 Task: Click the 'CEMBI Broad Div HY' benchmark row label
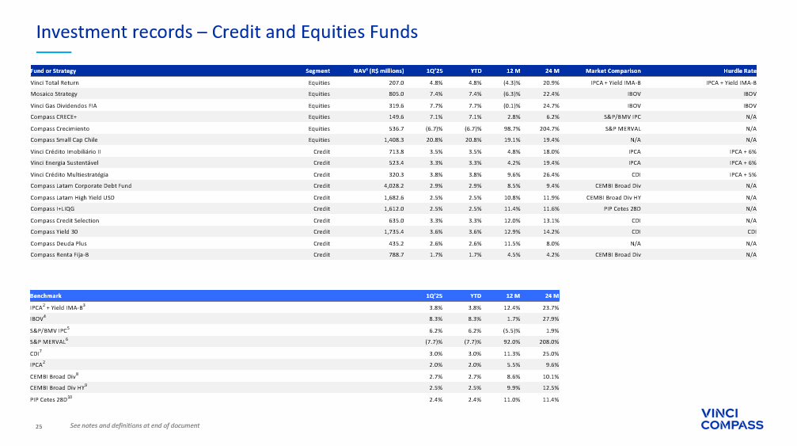tap(59, 387)
